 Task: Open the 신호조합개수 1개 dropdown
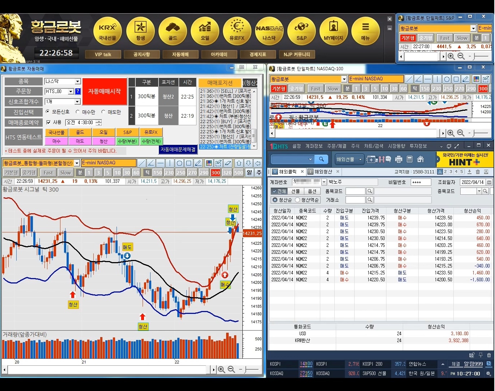point(77,102)
